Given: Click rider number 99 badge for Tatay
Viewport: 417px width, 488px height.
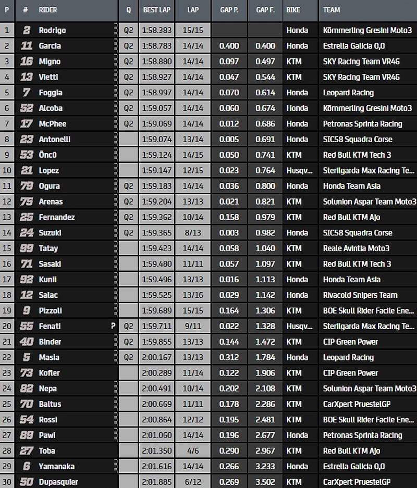Looking at the screenshot, I should (x=26, y=248).
